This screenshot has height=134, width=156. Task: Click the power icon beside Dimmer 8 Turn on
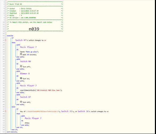pos(21,78)
